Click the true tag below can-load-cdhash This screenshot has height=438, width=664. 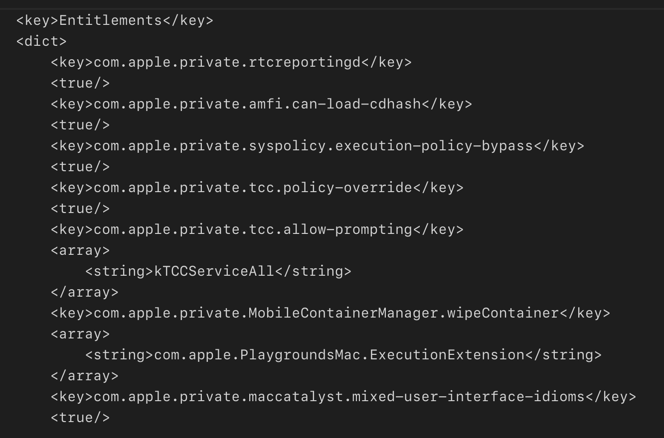[80, 125]
